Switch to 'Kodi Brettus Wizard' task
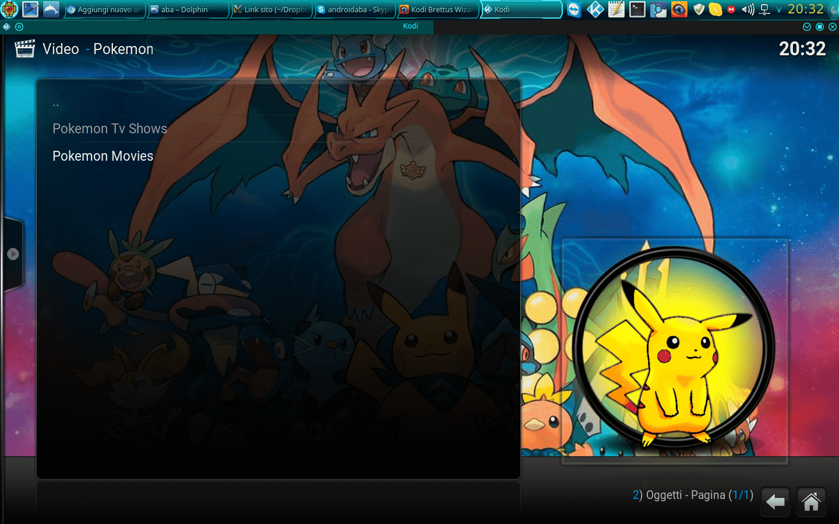 pos(438,9)
